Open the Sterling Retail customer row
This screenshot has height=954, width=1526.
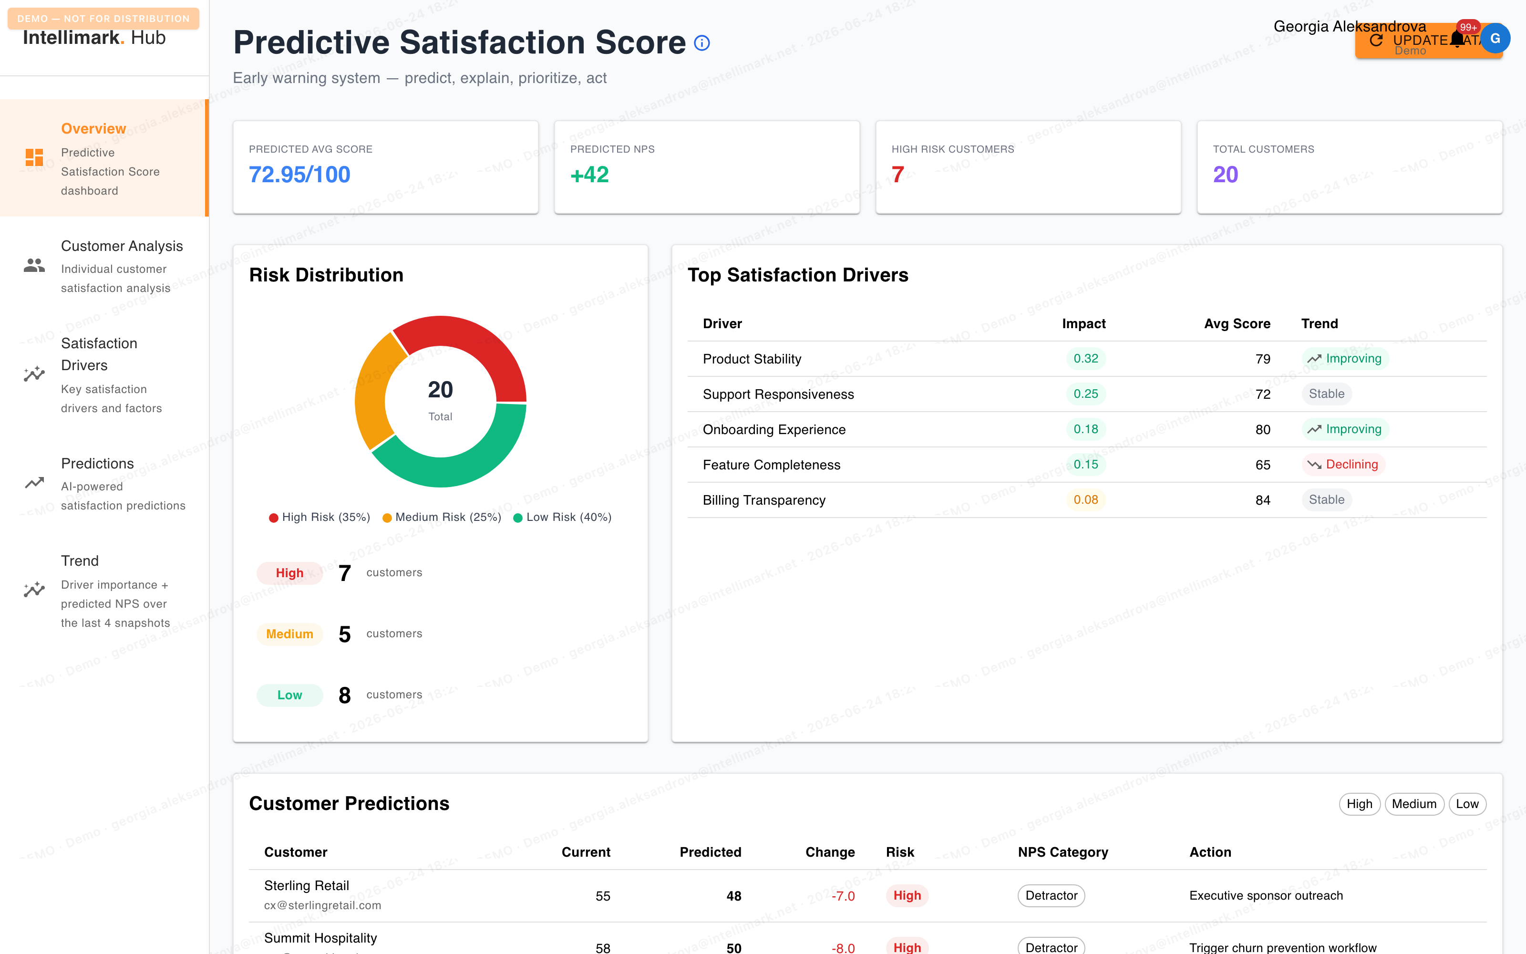click(868, 896)
